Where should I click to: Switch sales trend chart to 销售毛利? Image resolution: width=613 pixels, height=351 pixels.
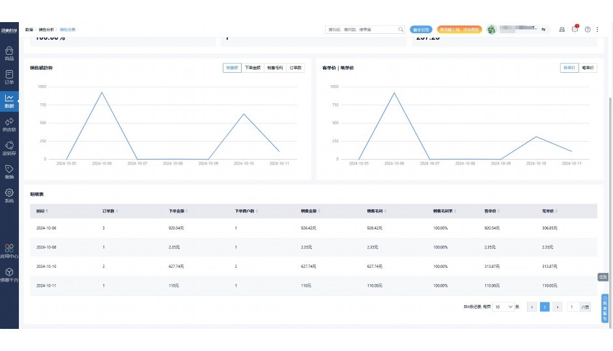(275, 68)
